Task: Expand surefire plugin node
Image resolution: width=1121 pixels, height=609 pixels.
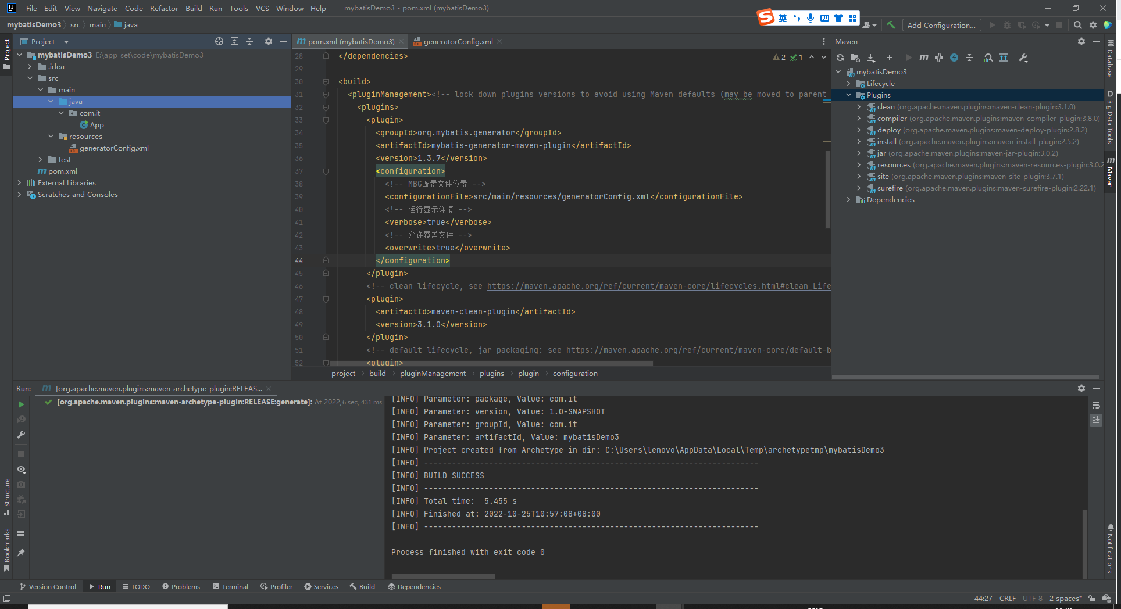Action: tap(859, 188)
